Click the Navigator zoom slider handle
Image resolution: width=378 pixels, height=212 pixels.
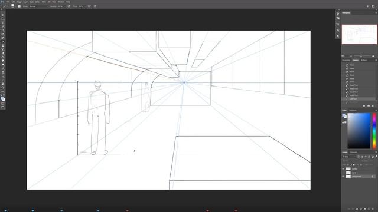click(x=361, y=56)
